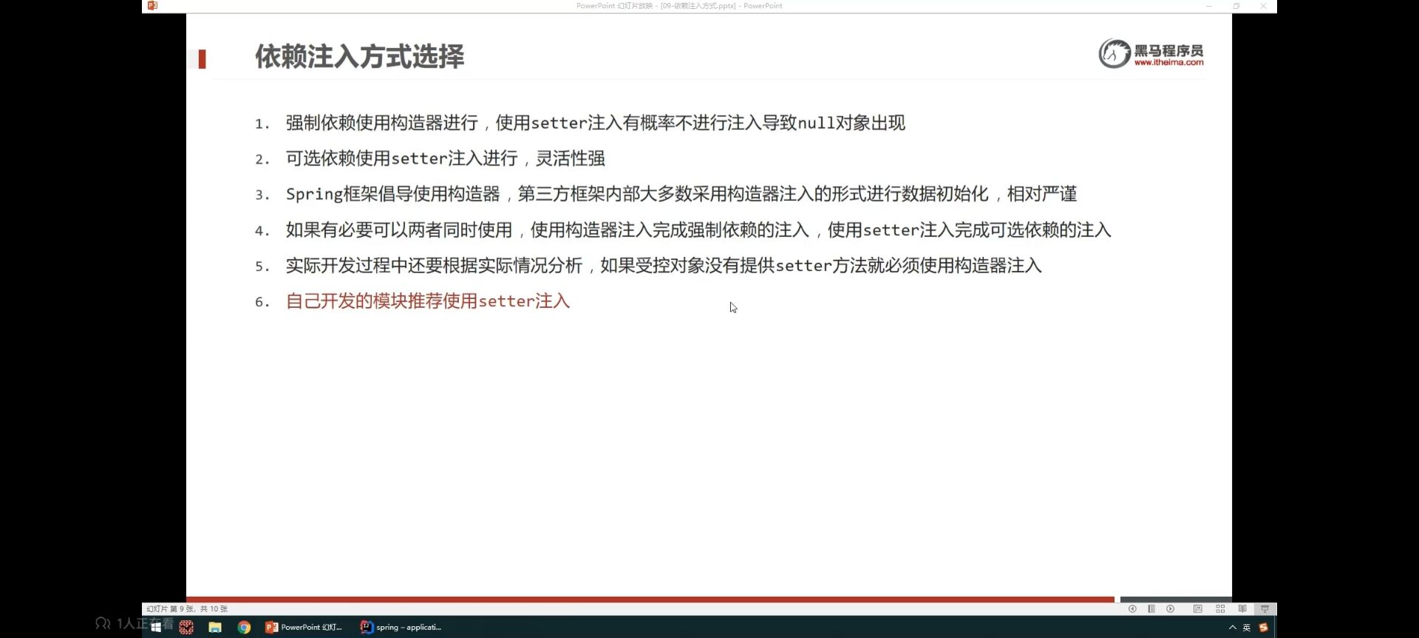
Task: Click the slide counter text in status bar
Action: coord(188,609)
